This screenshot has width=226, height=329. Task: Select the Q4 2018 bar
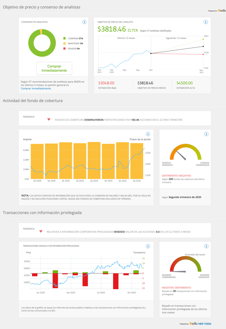[51, 161]
